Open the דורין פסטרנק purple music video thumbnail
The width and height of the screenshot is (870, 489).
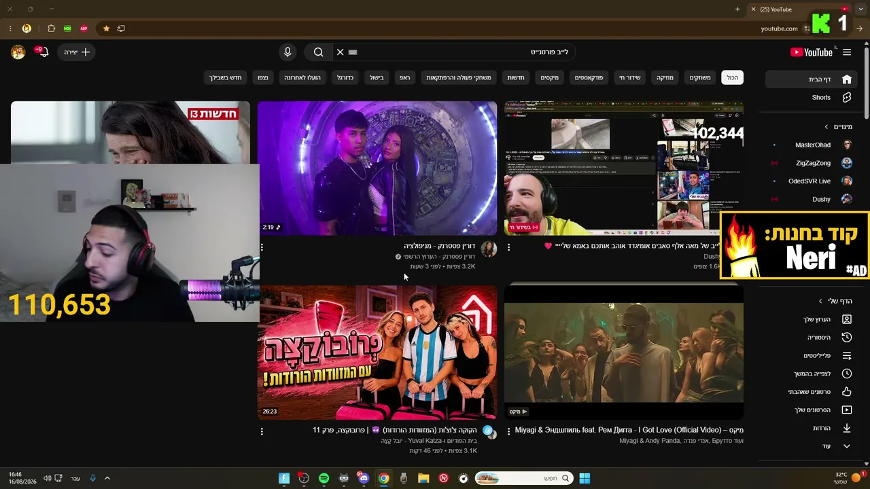click(377, 168)
